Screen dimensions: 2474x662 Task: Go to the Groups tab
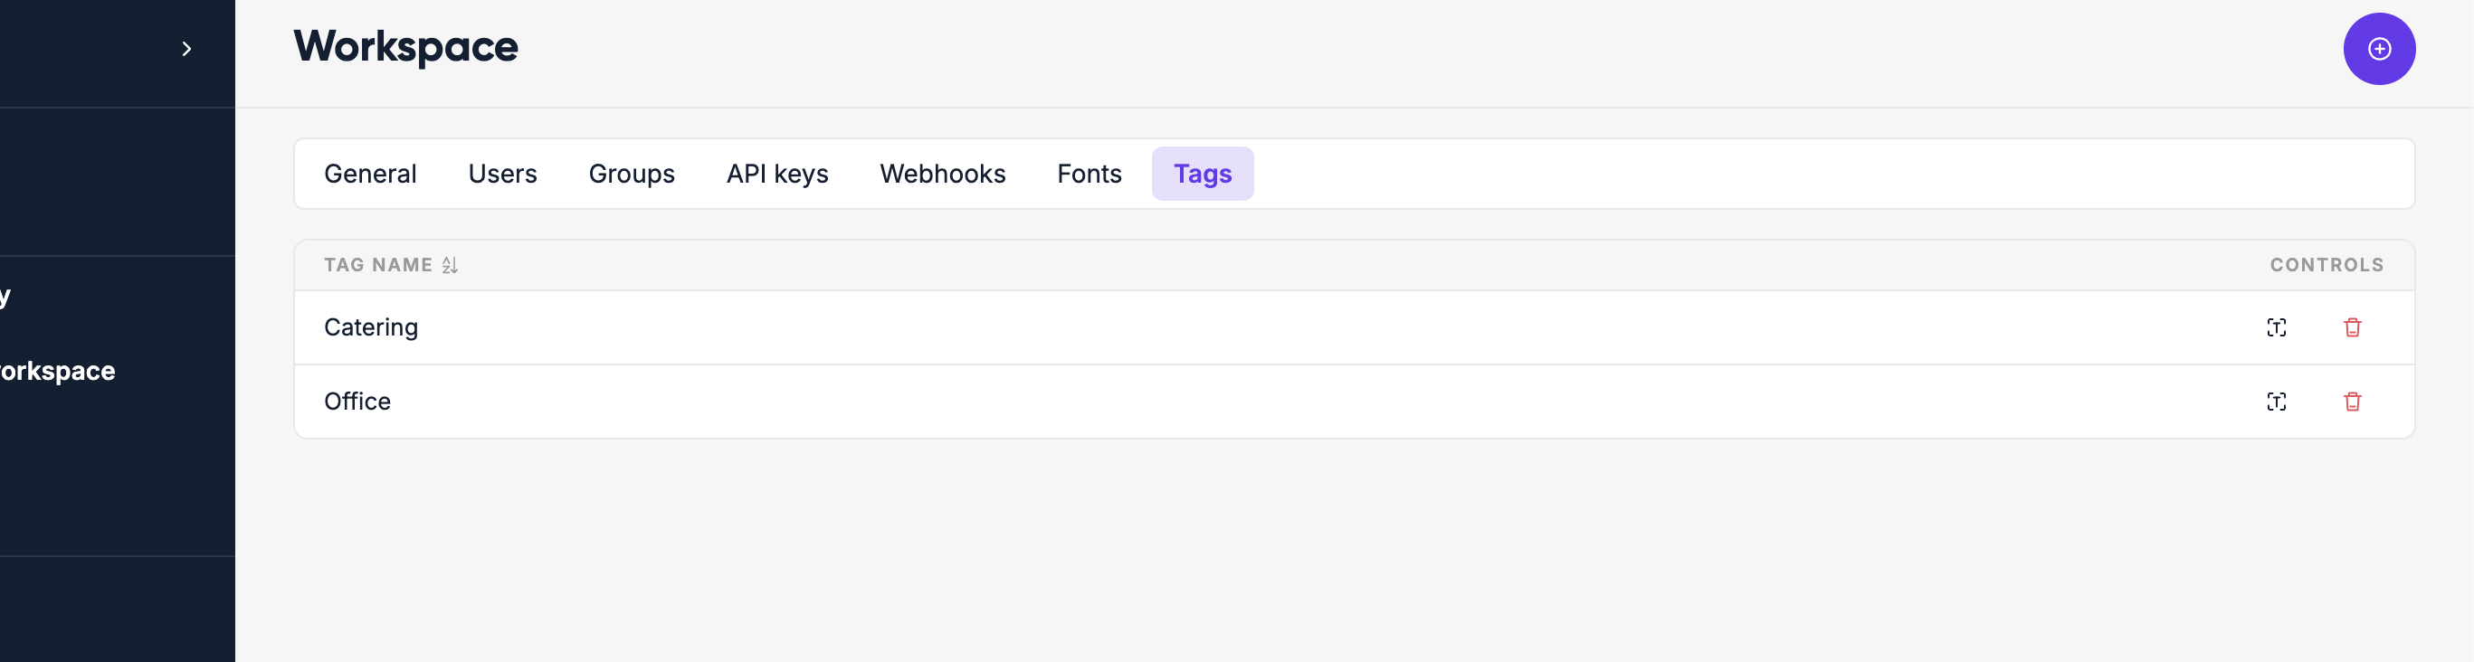point(631,174)
